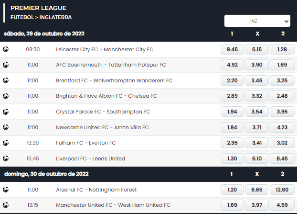The width and height of the screenshot is (297, 214).
Task: Click soccer ball icon beside Arsenal FC match
Action: pos(6,190)
